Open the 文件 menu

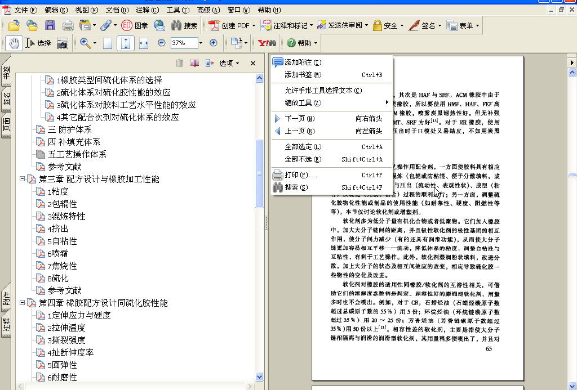pyautogui.click(x=26, y=10)
